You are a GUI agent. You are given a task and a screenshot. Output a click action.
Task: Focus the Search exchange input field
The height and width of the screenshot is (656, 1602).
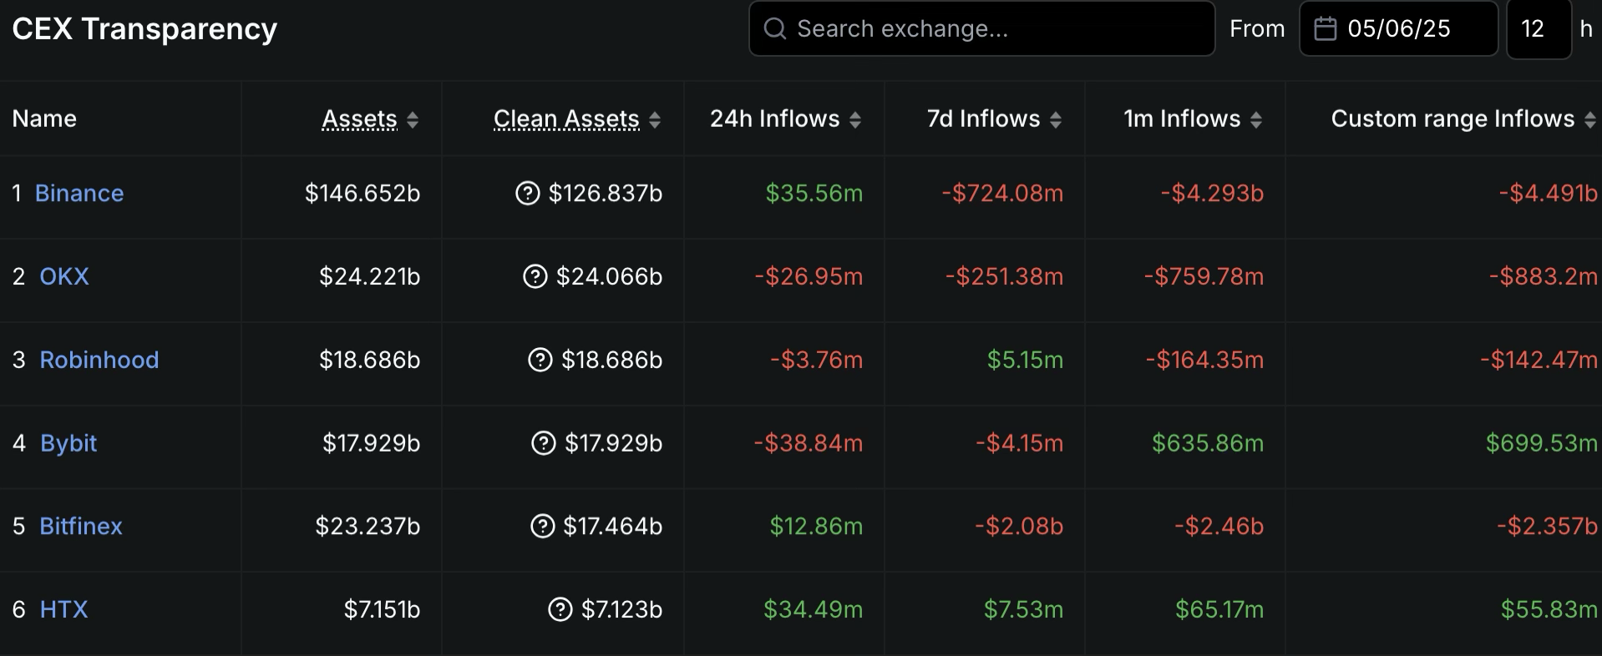[x=994, y=29]
